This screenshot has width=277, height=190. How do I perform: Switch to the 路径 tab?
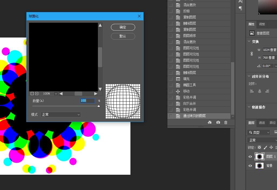273,123
